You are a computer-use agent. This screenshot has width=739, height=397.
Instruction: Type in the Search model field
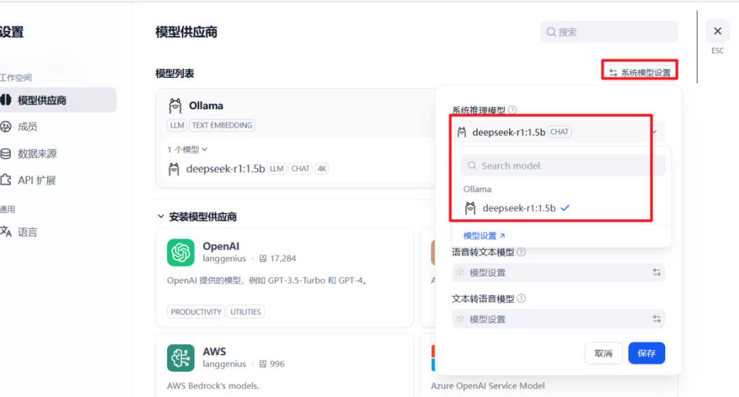pos(563,165)
